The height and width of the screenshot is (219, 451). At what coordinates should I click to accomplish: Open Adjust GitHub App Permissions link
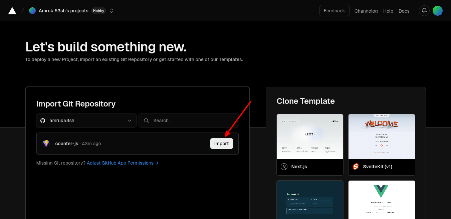(123, 163)
